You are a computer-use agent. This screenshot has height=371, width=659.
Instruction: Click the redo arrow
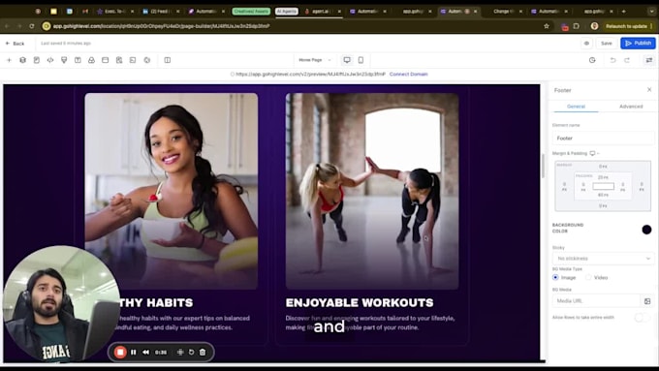627,60
